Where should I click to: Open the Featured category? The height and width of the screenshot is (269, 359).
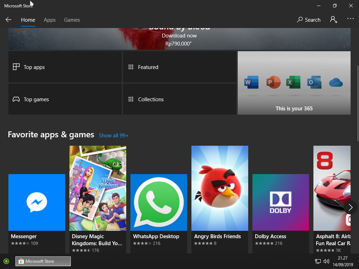(180, 67)
